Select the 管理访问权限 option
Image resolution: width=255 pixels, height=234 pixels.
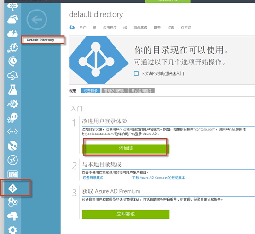pos(114,91)
